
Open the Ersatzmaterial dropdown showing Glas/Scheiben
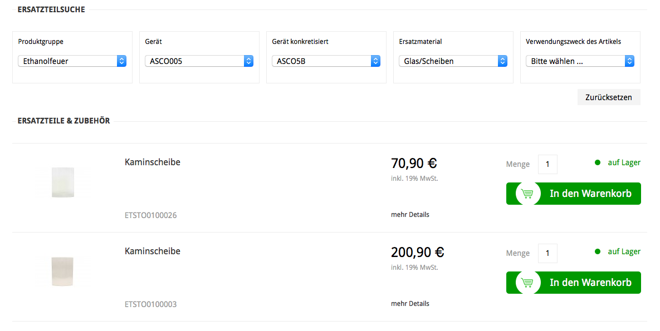coord(453,61)
